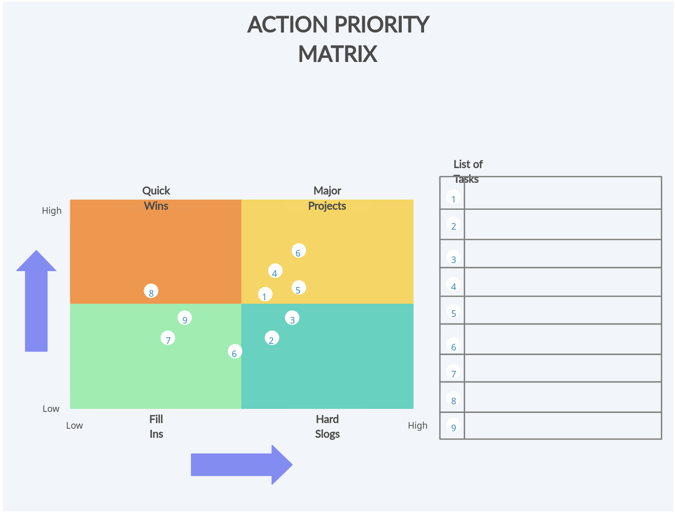
Task: Click marker 6 in the Fill Ins quadrant
Action: pyautogui.click(x=235, y=352)
